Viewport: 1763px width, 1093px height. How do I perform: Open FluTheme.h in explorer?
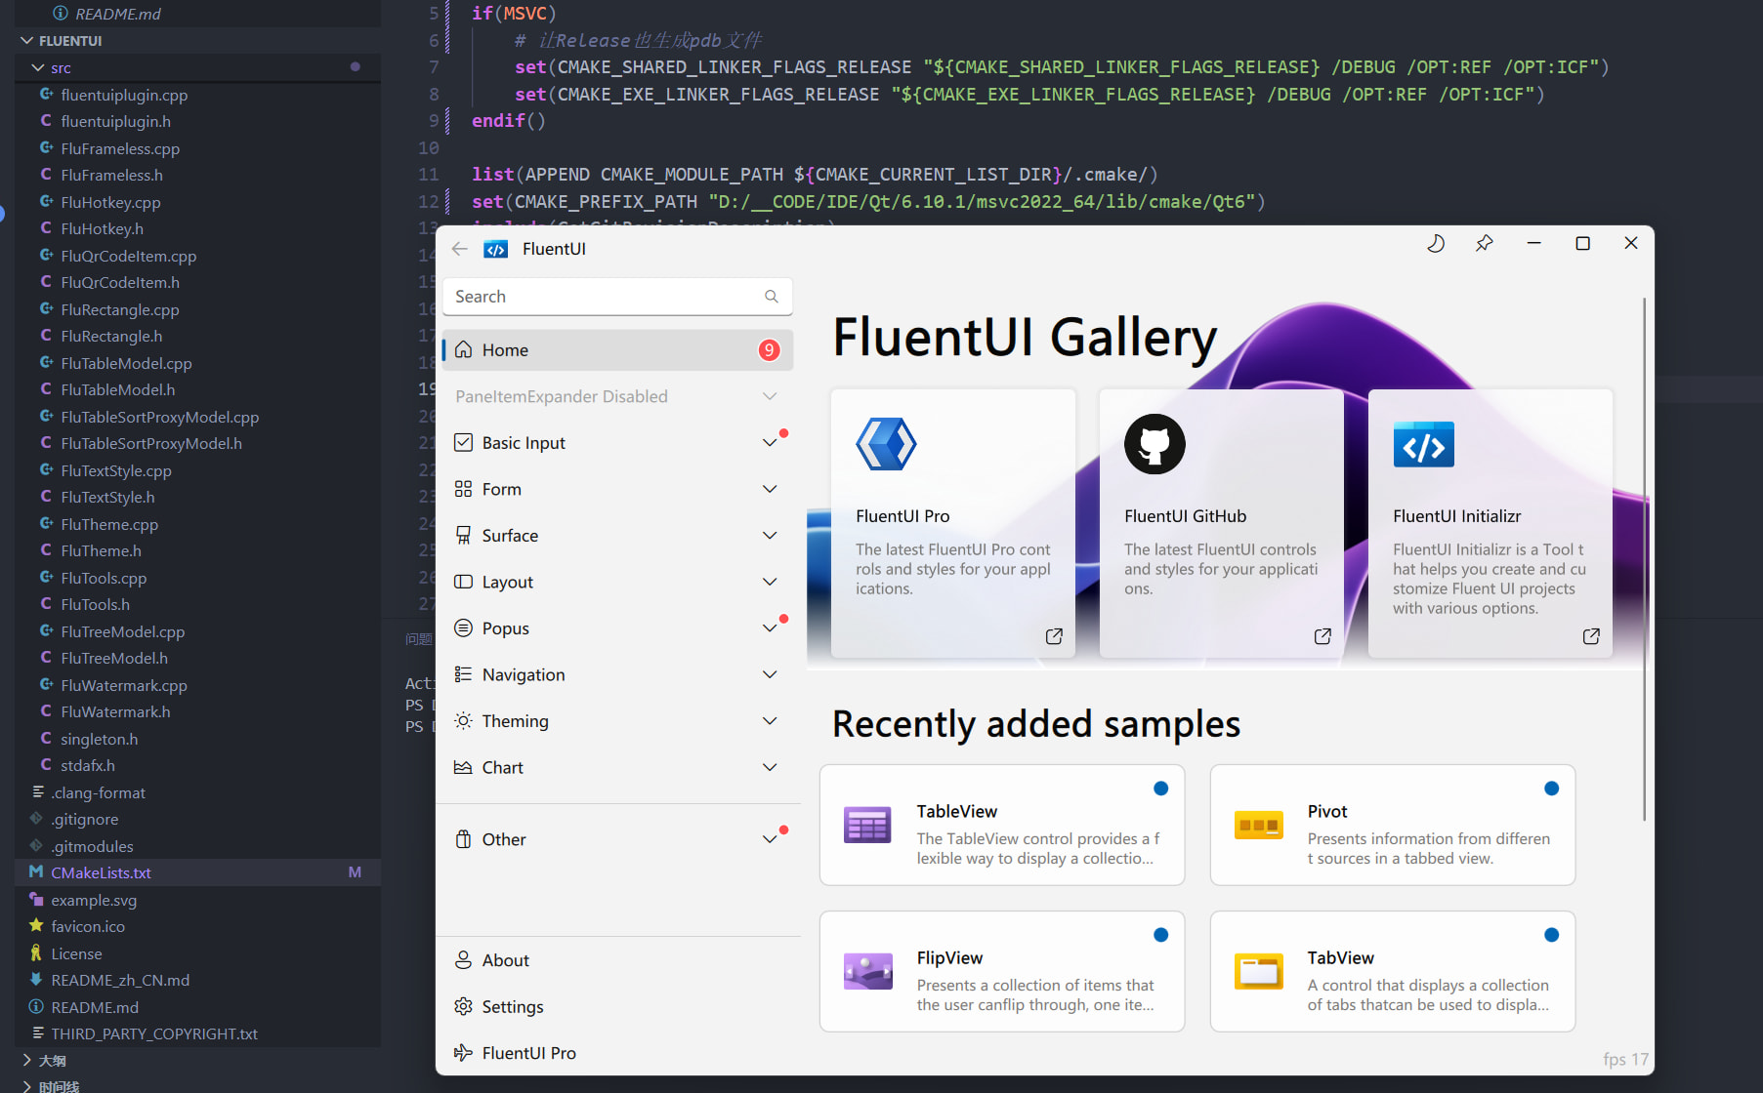[x=197, y=550]
